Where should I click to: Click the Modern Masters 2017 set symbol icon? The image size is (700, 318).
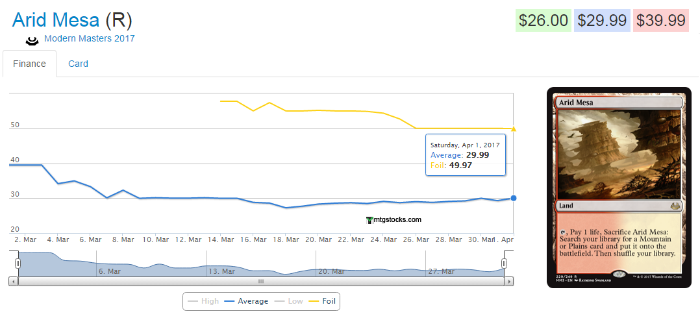(32, 41)
